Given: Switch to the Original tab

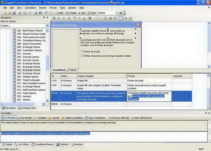Looking at the screenshot, I should pos(72,70).
